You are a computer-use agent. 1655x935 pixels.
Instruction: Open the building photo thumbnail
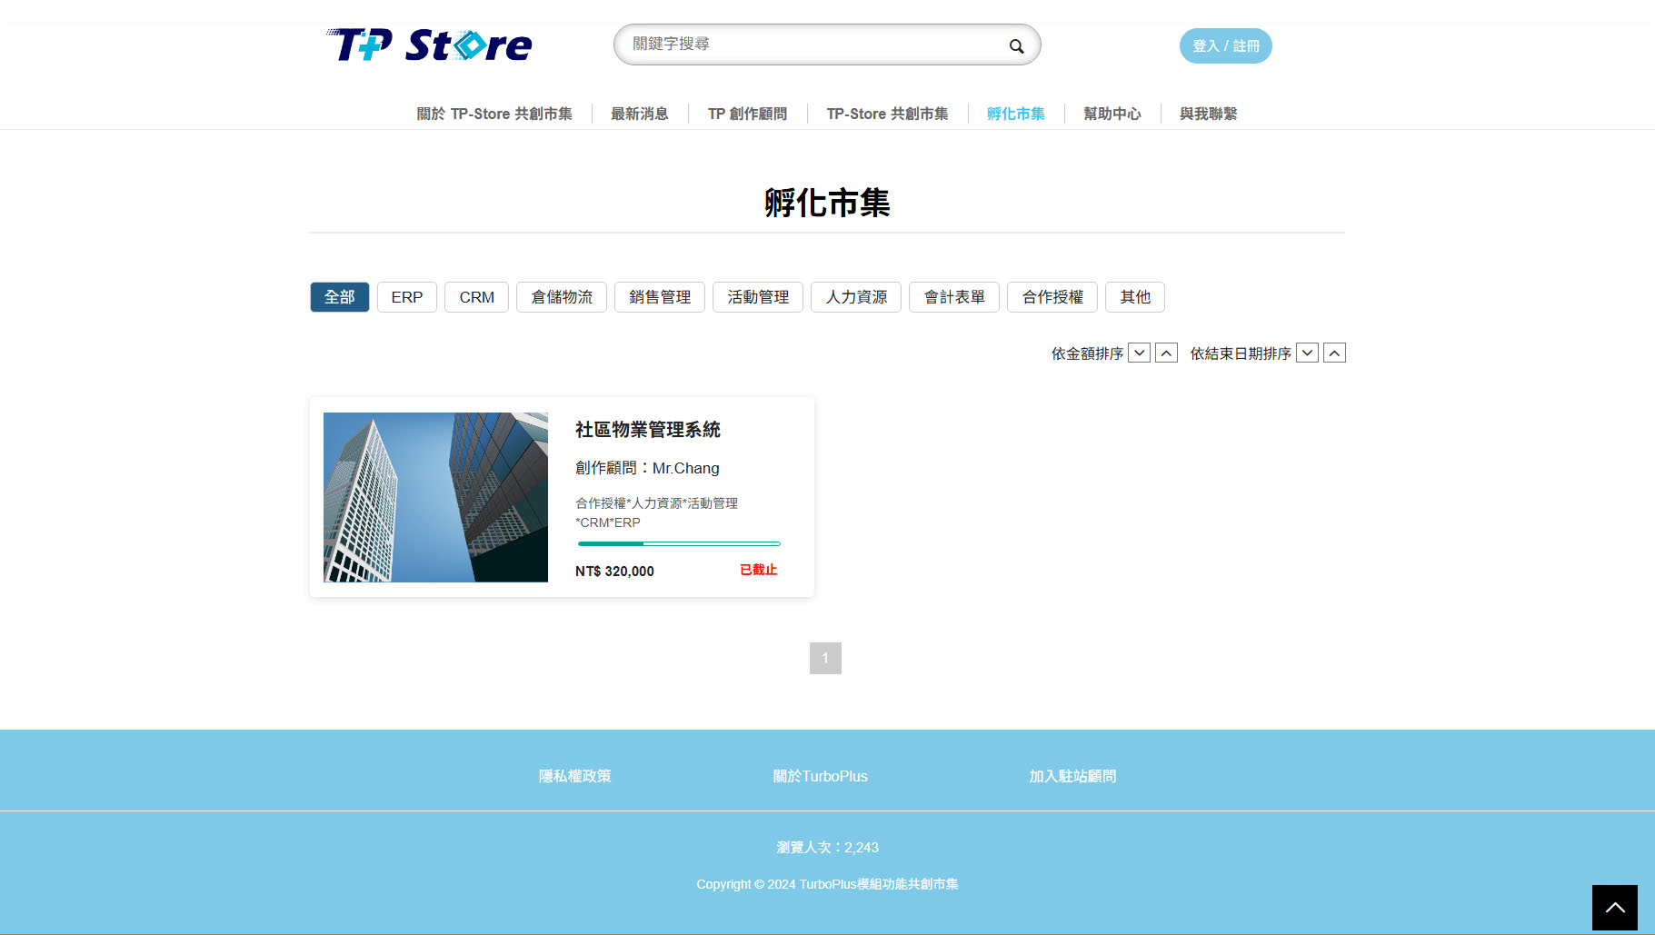click(435, 497)
